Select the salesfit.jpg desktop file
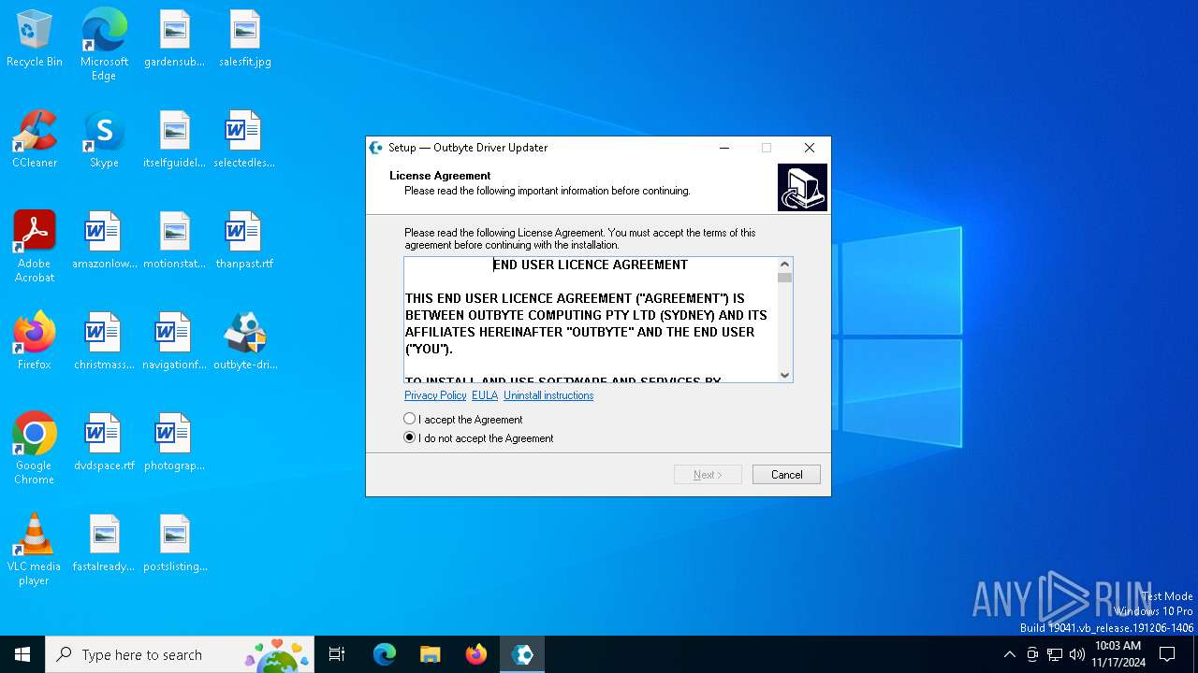Screen dimensions: 1198x673 pyautogui.click(x=244, y=39)
